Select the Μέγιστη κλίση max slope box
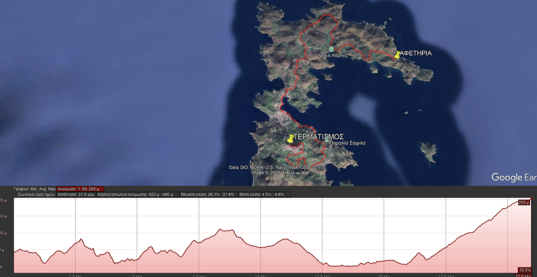 click(208, 194)
